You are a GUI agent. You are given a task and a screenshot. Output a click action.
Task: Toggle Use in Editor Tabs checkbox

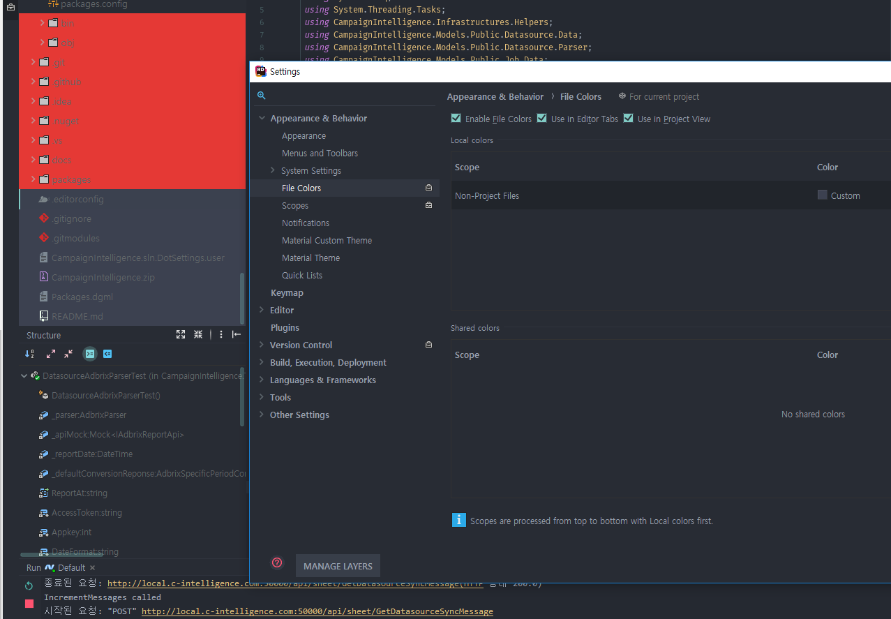[541, 119]
